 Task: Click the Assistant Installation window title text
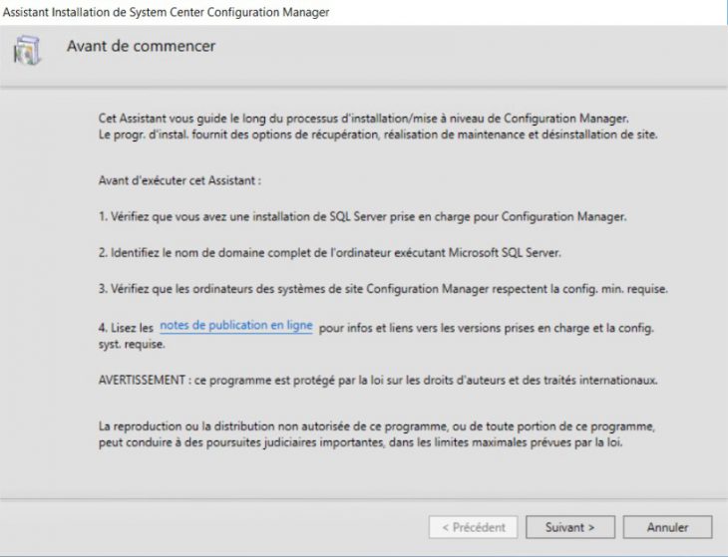click(166, 12)
